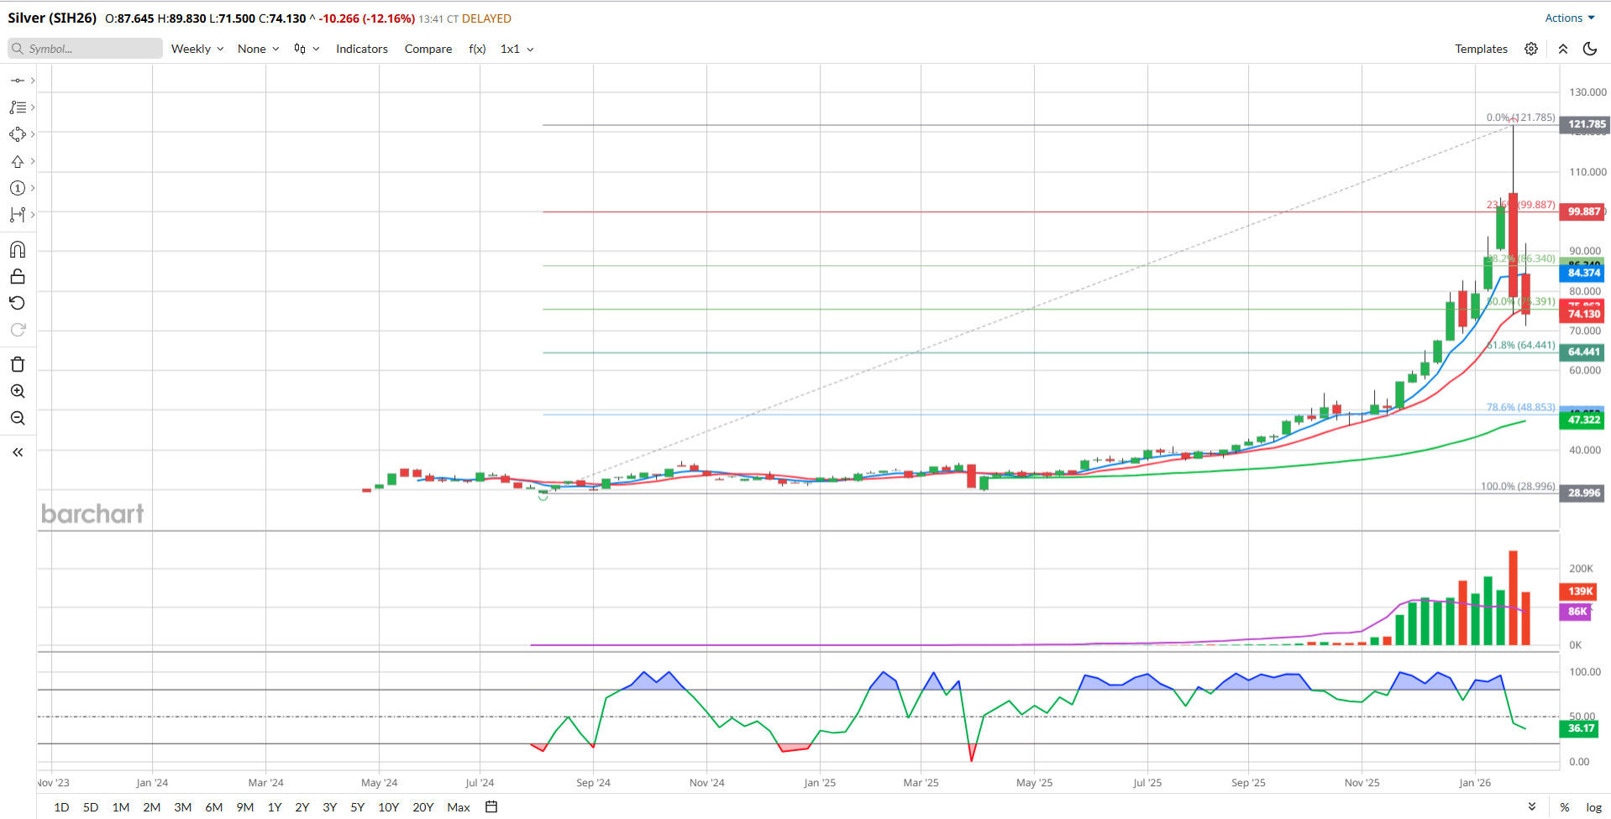Expand the candlestick chart type dropdown

pos(307,49)
